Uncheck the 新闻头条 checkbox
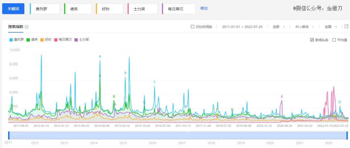 click(x=312, y=40)
